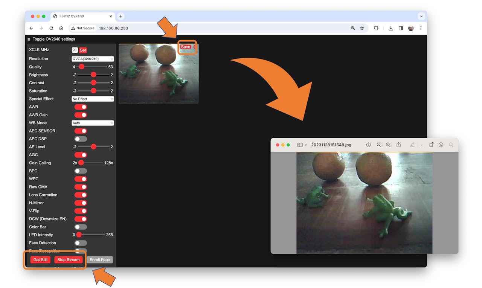Expand the Special Effect dropdown
The width and height of the screenshot is (482, 288).
tap(93, 99)
